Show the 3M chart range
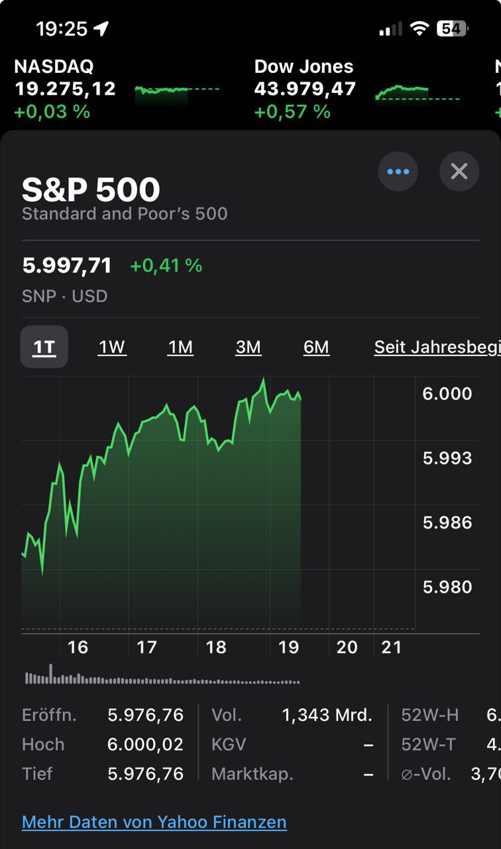501x849 pixels. click(249, 347)
